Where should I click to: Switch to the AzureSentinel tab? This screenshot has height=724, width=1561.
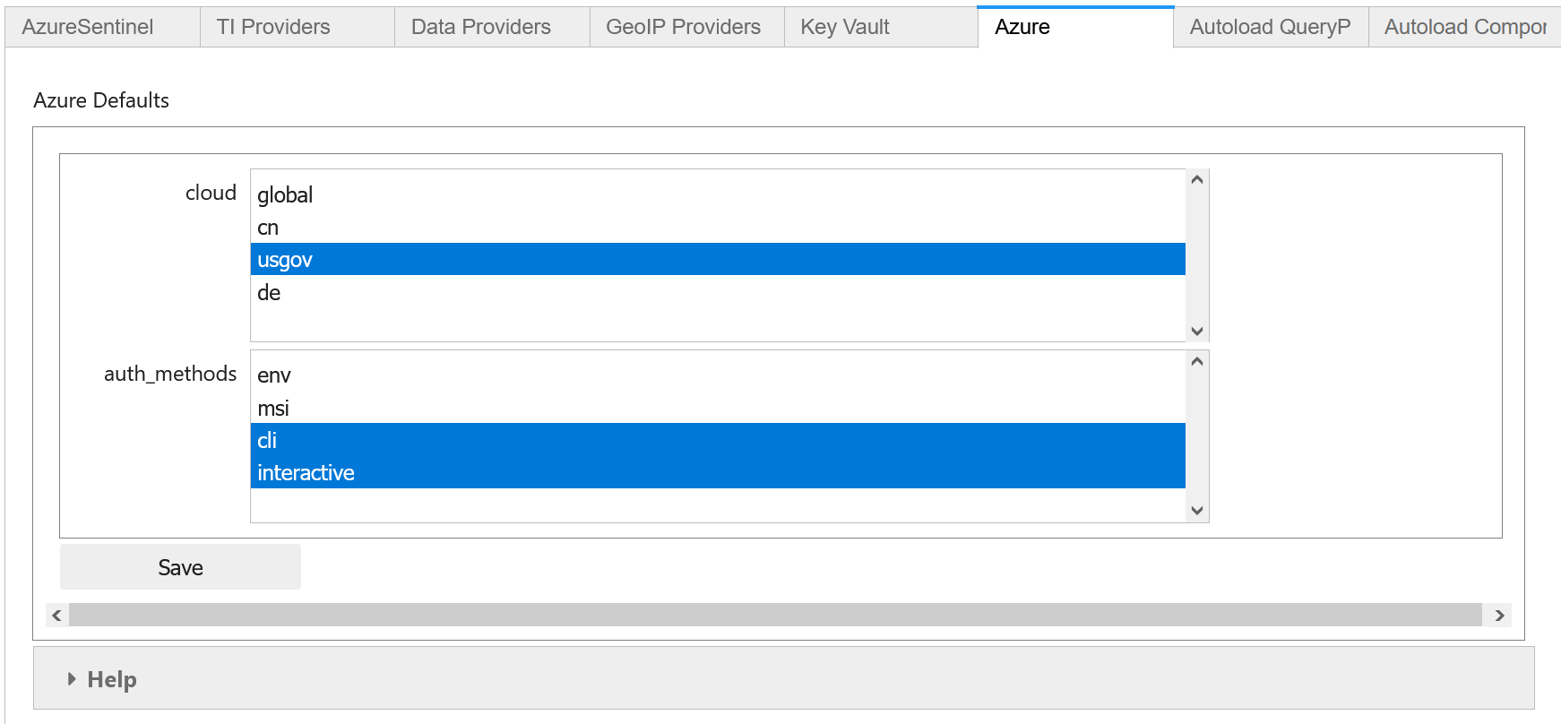[x=102, y=27]
